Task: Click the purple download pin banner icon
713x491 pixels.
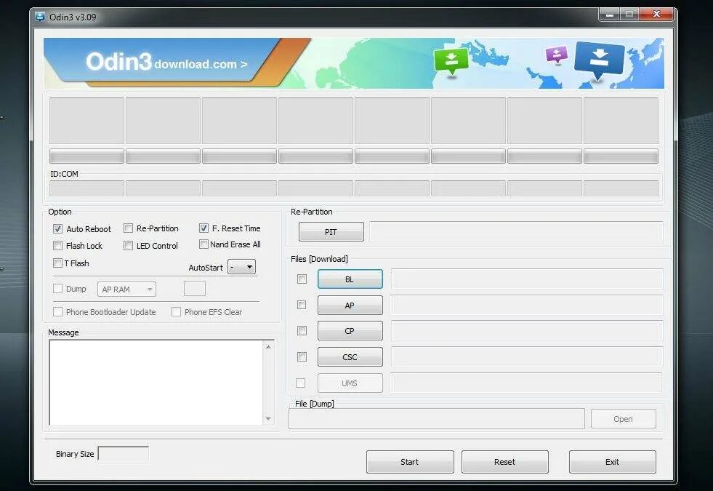Action: coord(556,55)
